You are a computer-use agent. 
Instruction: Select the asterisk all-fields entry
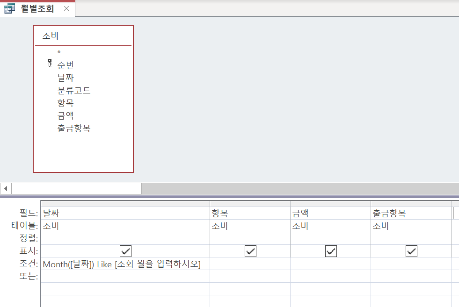click(59, 52)
